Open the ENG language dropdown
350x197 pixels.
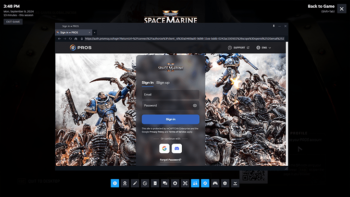[263, 48]
